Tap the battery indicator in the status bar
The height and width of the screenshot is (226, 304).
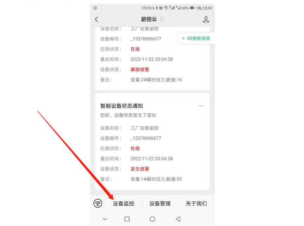[193, 8]
